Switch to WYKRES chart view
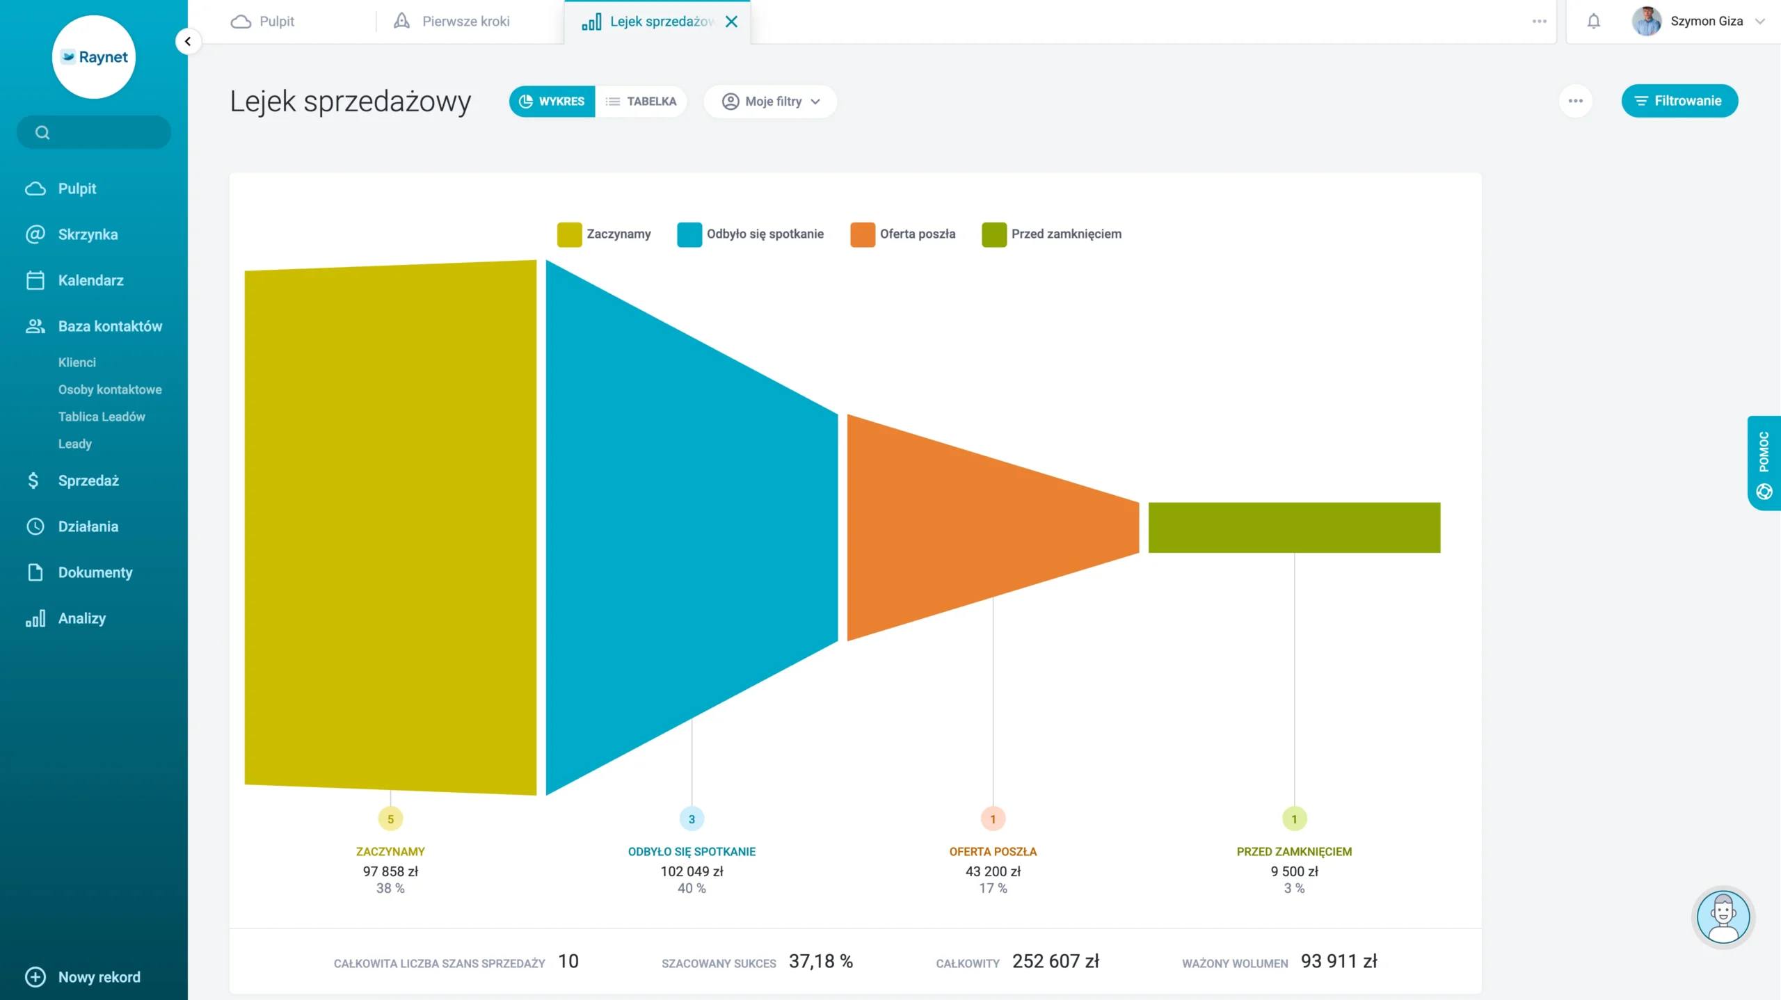The height and width of the screenshot is (1000, 1781). click(552, 102)
